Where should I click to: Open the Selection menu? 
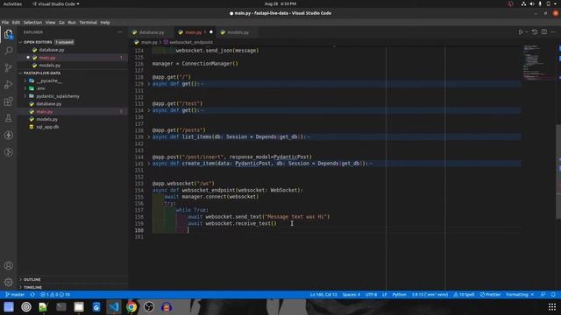point(32,23)
